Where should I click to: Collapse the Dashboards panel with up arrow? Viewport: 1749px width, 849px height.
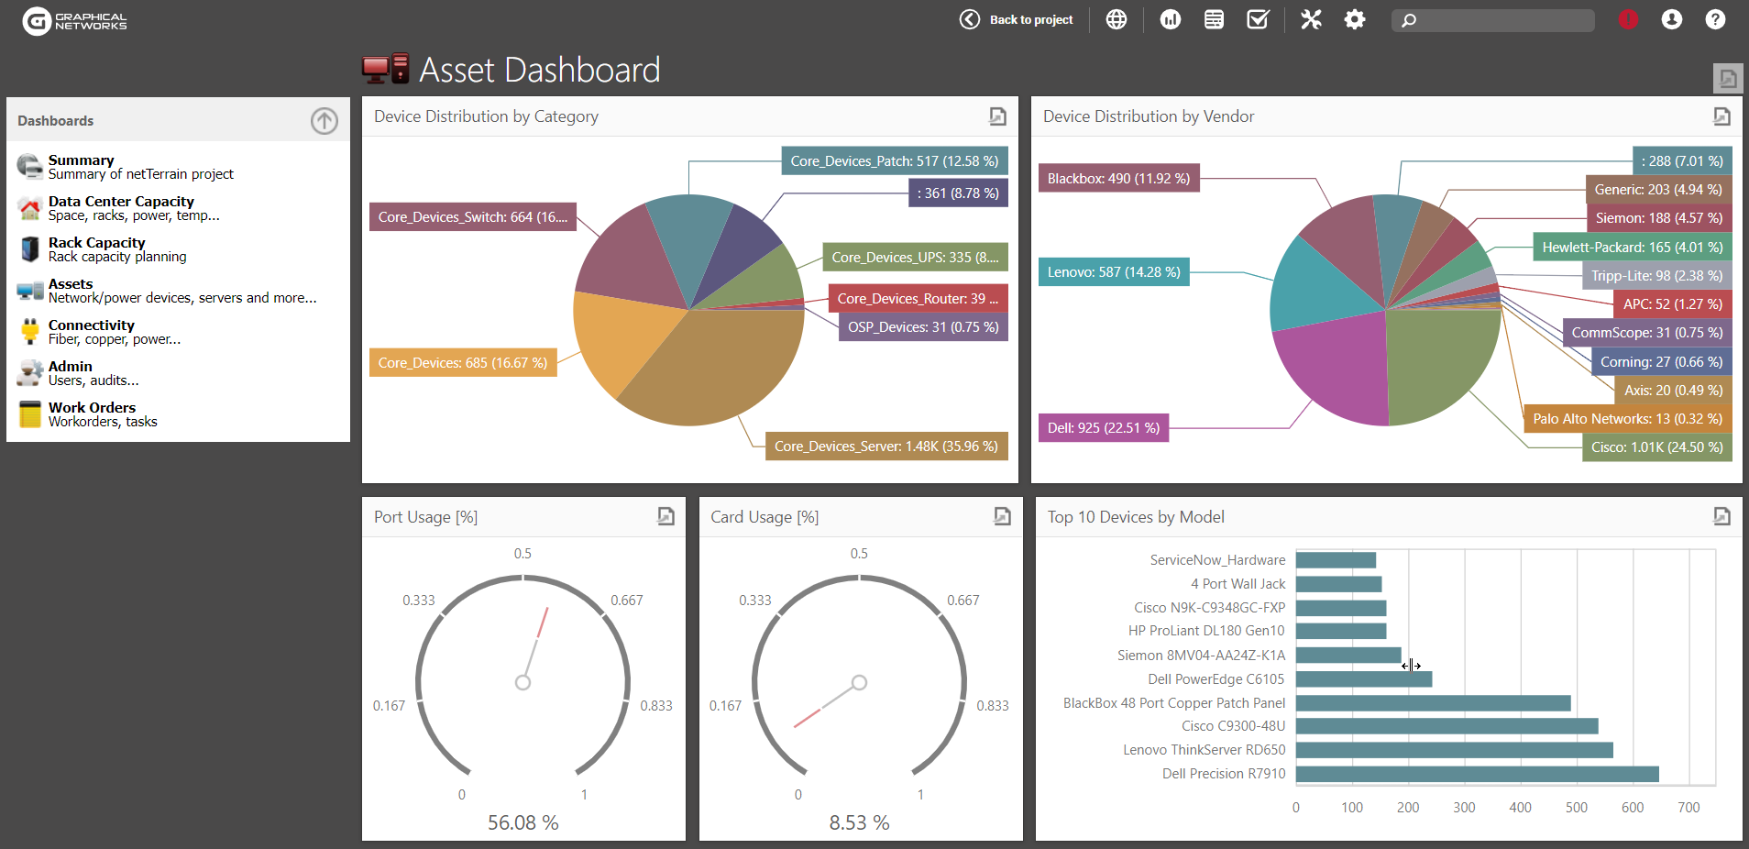[x=324, y=121]
